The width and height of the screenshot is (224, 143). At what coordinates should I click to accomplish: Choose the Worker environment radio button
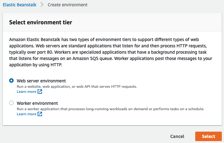pyautogui.click(x=11, y=103)
